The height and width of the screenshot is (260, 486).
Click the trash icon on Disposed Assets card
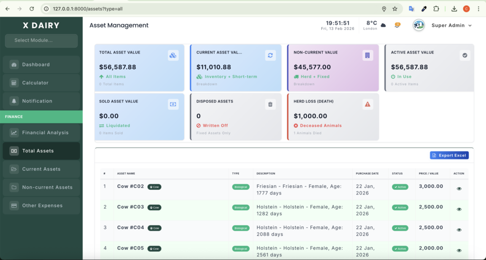tap(270, 104)
